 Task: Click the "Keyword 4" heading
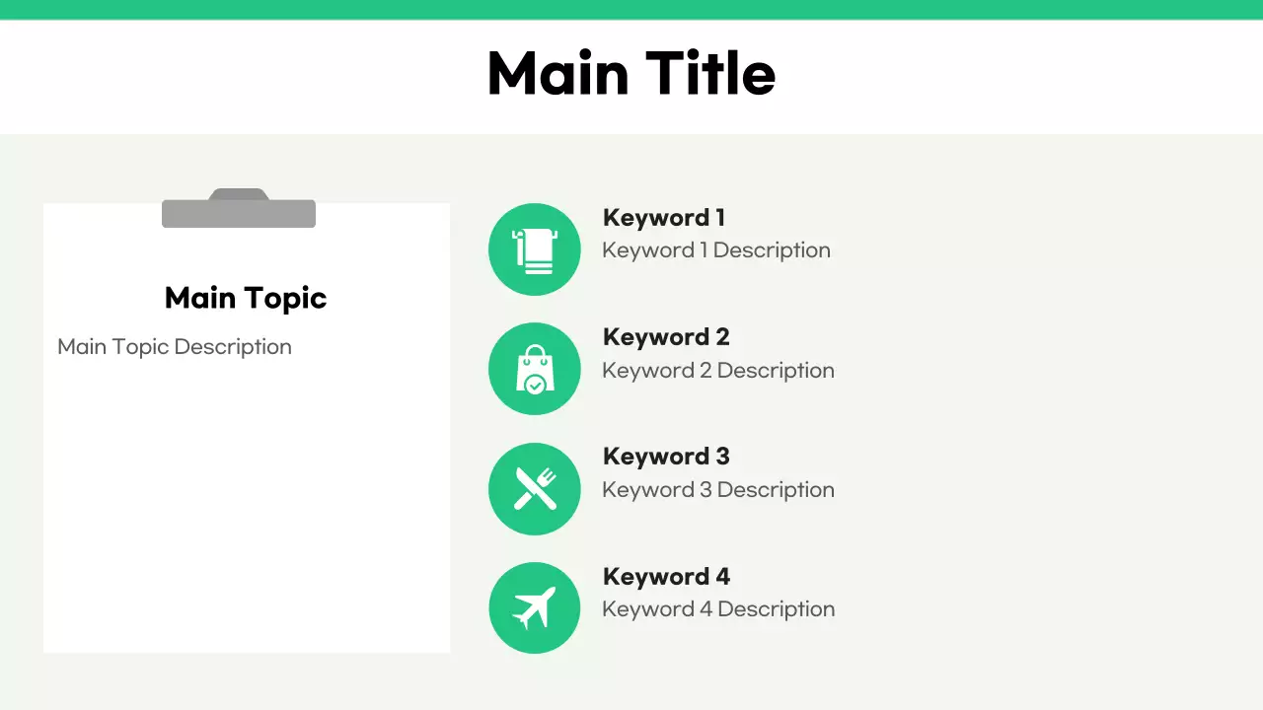666,577
